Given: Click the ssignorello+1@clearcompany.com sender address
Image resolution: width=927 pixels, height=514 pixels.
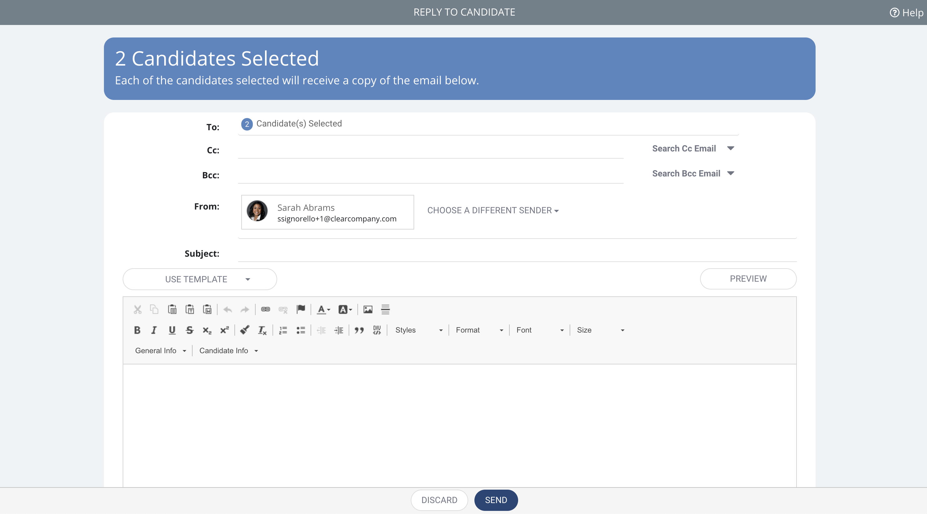Looking at the screenshot, I should (337, 219).
